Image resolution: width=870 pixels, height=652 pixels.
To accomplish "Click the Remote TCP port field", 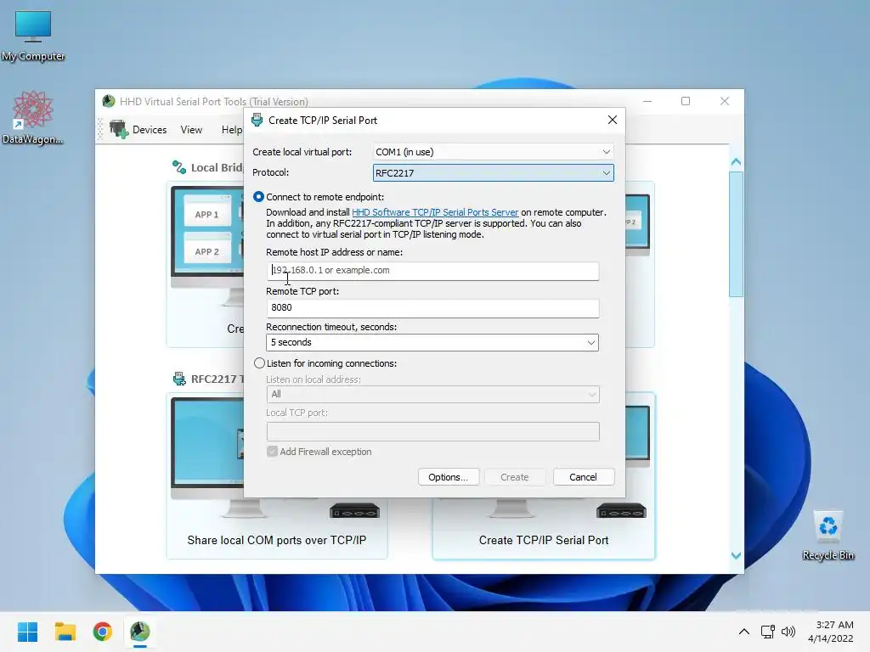I will (432, 308).
